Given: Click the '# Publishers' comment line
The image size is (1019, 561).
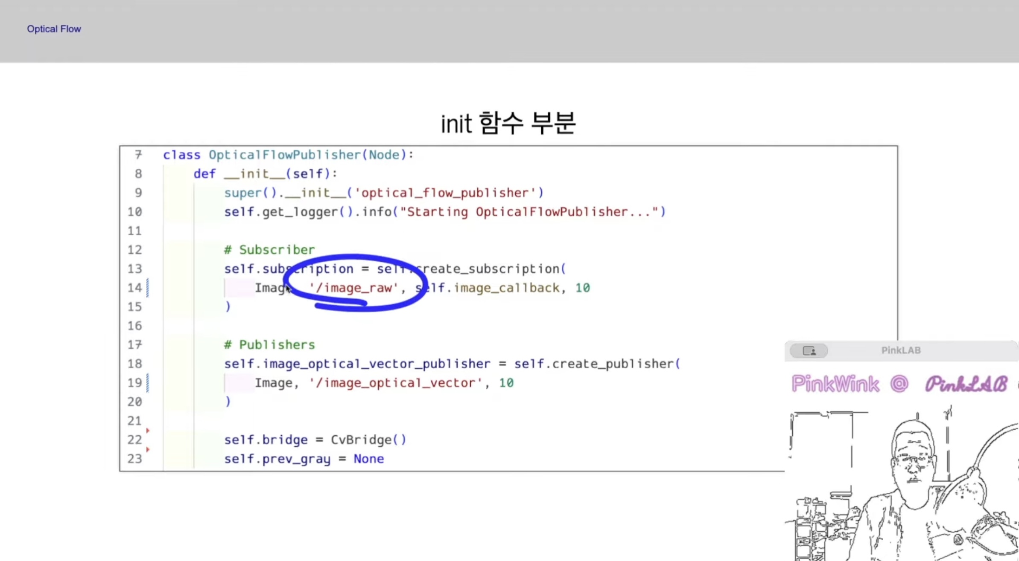Looking at the screenshot, I should click(x=269, y=345).
